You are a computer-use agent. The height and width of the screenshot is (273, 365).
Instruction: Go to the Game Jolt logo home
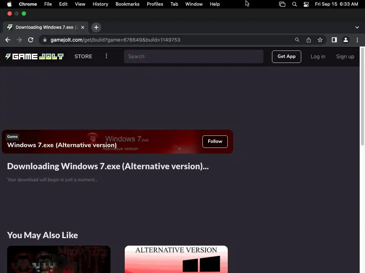tap(34, 57)
